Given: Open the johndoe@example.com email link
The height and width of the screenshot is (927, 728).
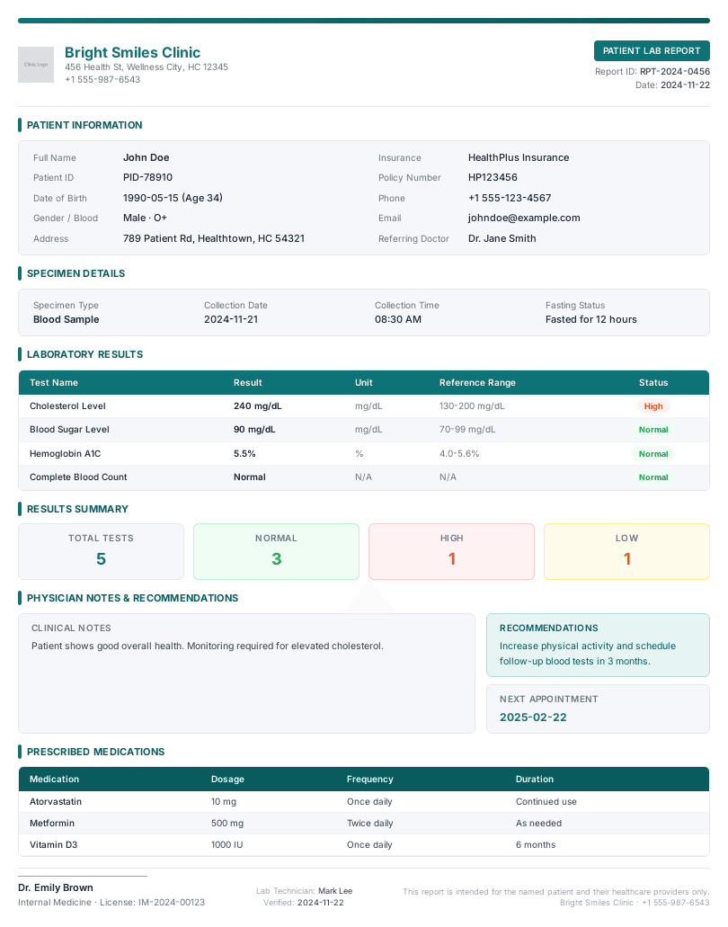Looking at the screenshot, I should point(524,218).
